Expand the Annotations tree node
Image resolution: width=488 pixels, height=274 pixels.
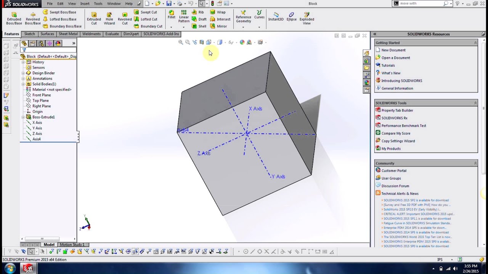pos(23,78)
